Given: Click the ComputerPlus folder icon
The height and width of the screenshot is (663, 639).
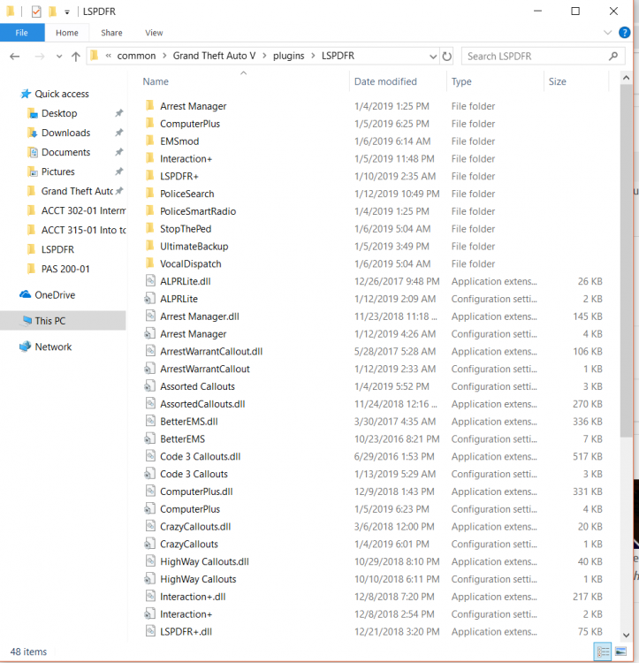Looking at the screenshot, I should [x=150, y=123].
